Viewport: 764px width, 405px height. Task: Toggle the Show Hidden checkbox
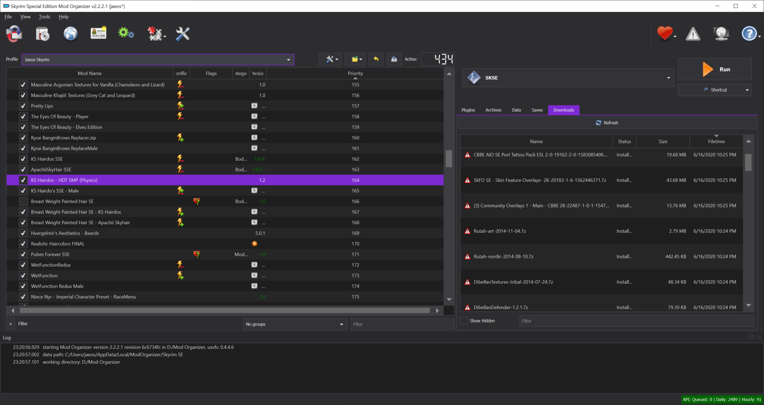(x=464, y=321)
